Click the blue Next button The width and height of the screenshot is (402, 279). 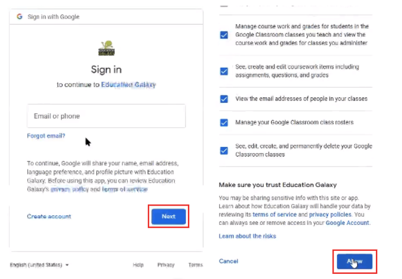tap(168, 216)
